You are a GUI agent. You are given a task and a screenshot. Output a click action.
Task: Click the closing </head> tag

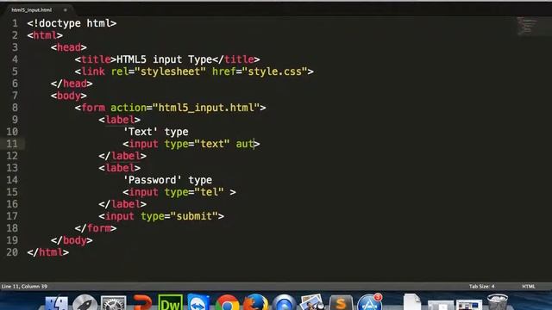coord(72,84)
